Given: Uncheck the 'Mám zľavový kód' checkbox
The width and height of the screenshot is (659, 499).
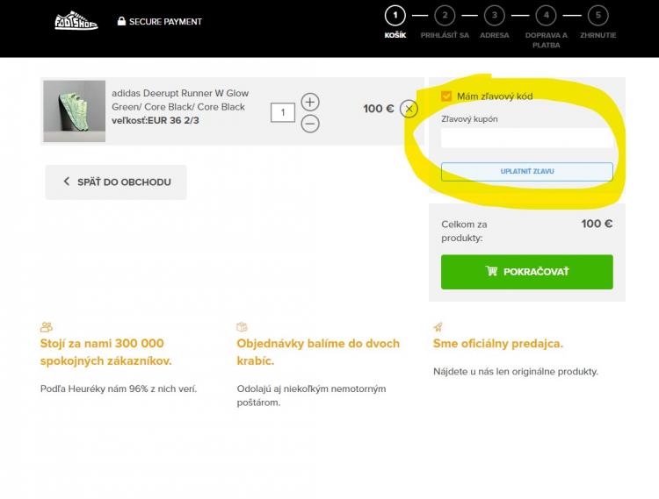Looking at the screenshot, I should pyautogui.click(x=446, y=96).
